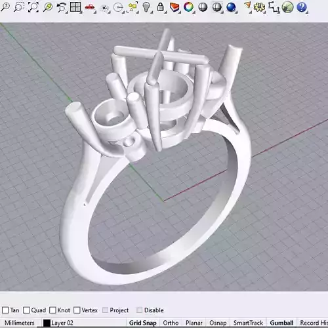
Task: Toggle Planar mode in status bar
Action: click(x=194, y=323)
